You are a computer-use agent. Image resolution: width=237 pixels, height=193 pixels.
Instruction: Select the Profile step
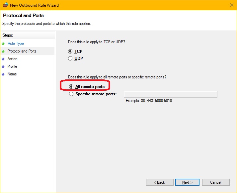(x=12, y=66)
